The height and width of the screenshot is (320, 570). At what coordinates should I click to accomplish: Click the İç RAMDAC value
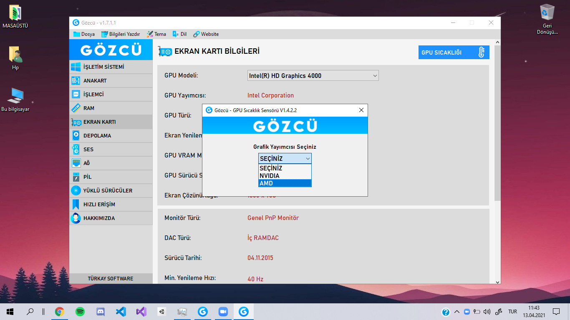click(263, 238)
